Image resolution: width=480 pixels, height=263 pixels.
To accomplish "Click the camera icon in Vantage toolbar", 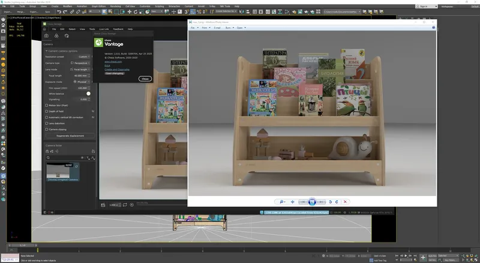I will (47, 36).
